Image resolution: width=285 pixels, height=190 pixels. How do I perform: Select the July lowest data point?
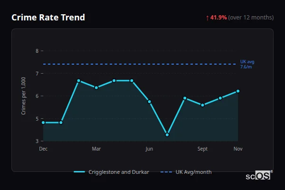point(167,135)
